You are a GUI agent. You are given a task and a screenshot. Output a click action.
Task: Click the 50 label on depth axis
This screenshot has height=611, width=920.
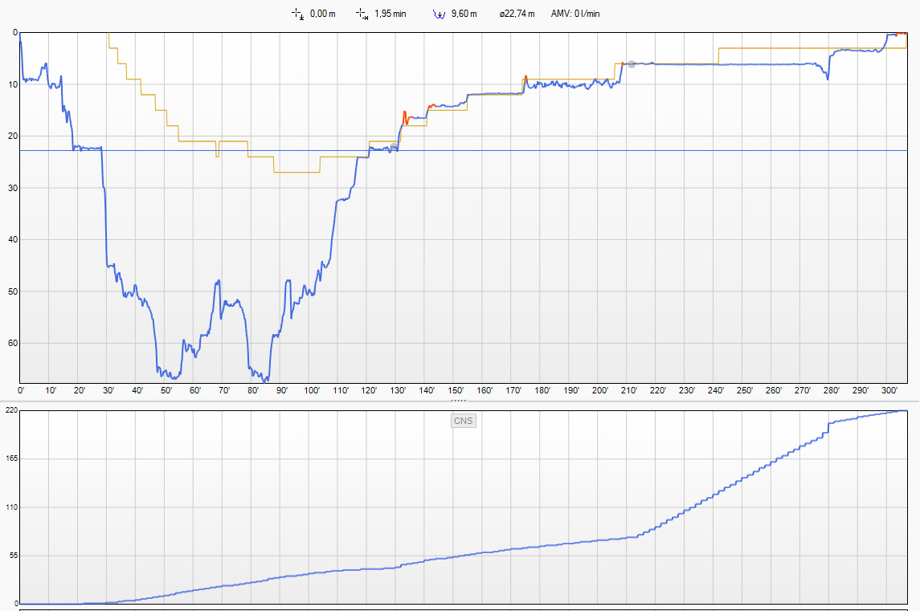(12, 291)
